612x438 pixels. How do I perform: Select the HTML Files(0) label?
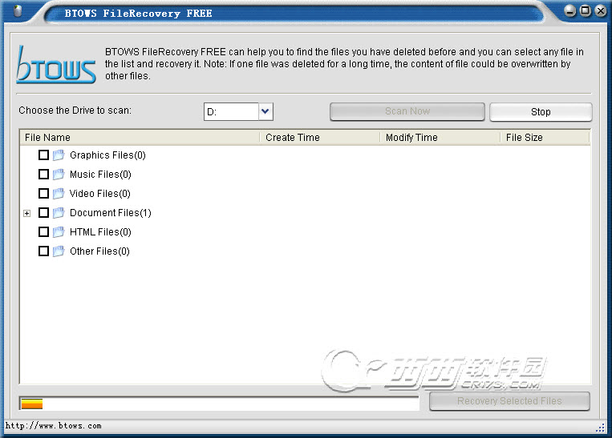[100, 232]
